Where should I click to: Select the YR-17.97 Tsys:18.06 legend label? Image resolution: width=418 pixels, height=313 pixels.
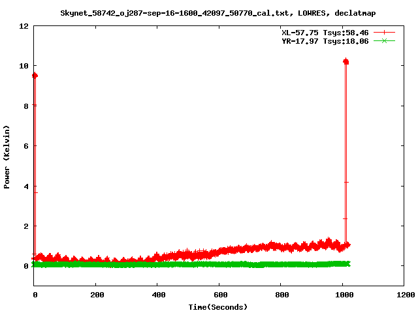point(325,41)
